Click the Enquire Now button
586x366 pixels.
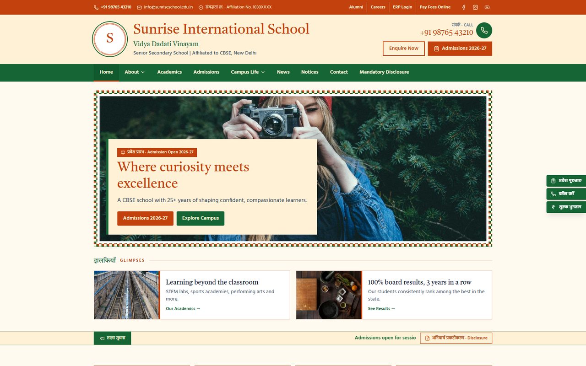coord(404,48)
